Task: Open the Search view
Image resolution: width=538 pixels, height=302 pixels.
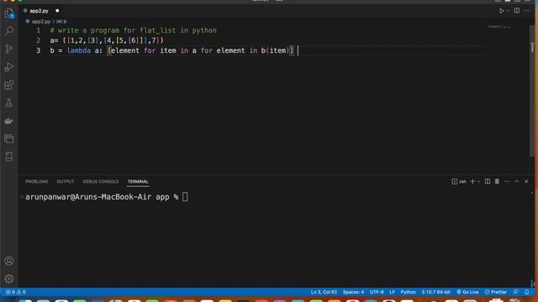Action: [x=9, y=31]
